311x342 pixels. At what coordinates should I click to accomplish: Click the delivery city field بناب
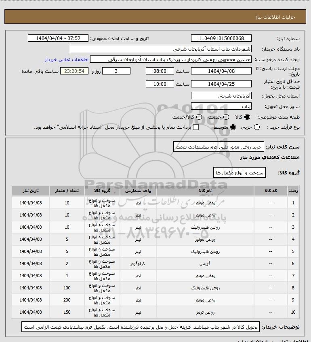point(221,106)
